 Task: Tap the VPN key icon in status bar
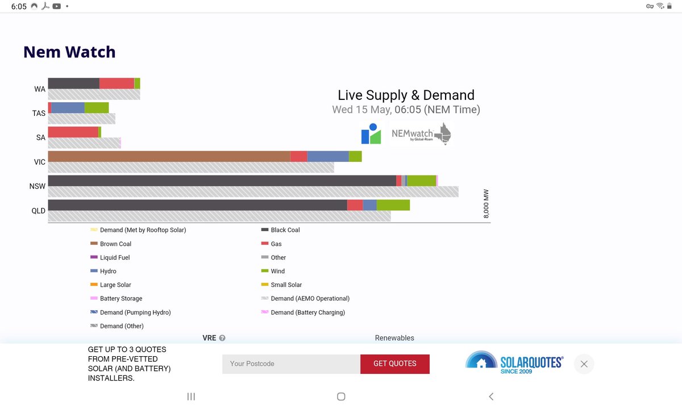coord(650,6)
